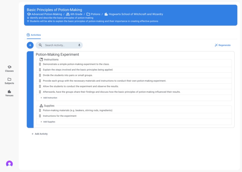The image size is (242, 172).
Task: Click the Regenerate magic wand button
Action: [x=222, y=45]
